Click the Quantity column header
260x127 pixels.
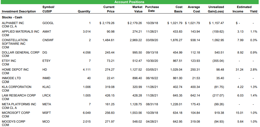click(84, 11)
